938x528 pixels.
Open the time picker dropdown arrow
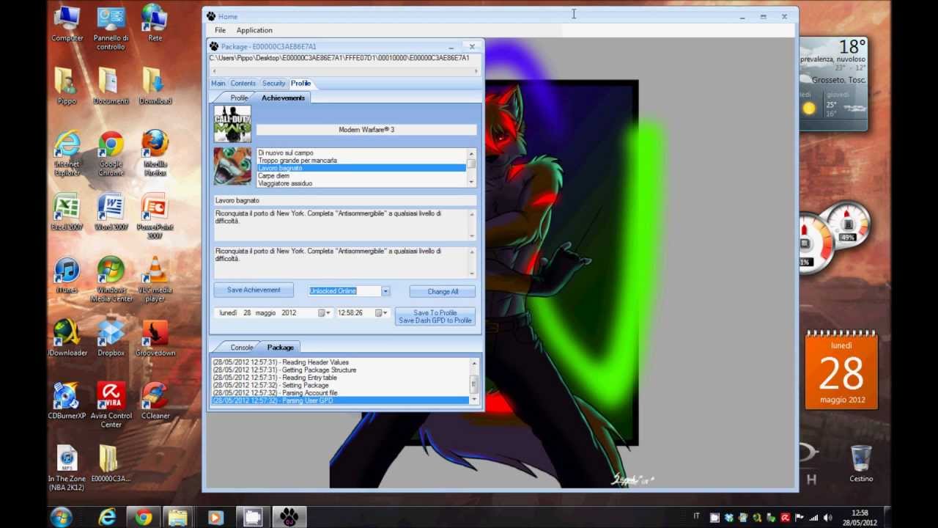383,313
